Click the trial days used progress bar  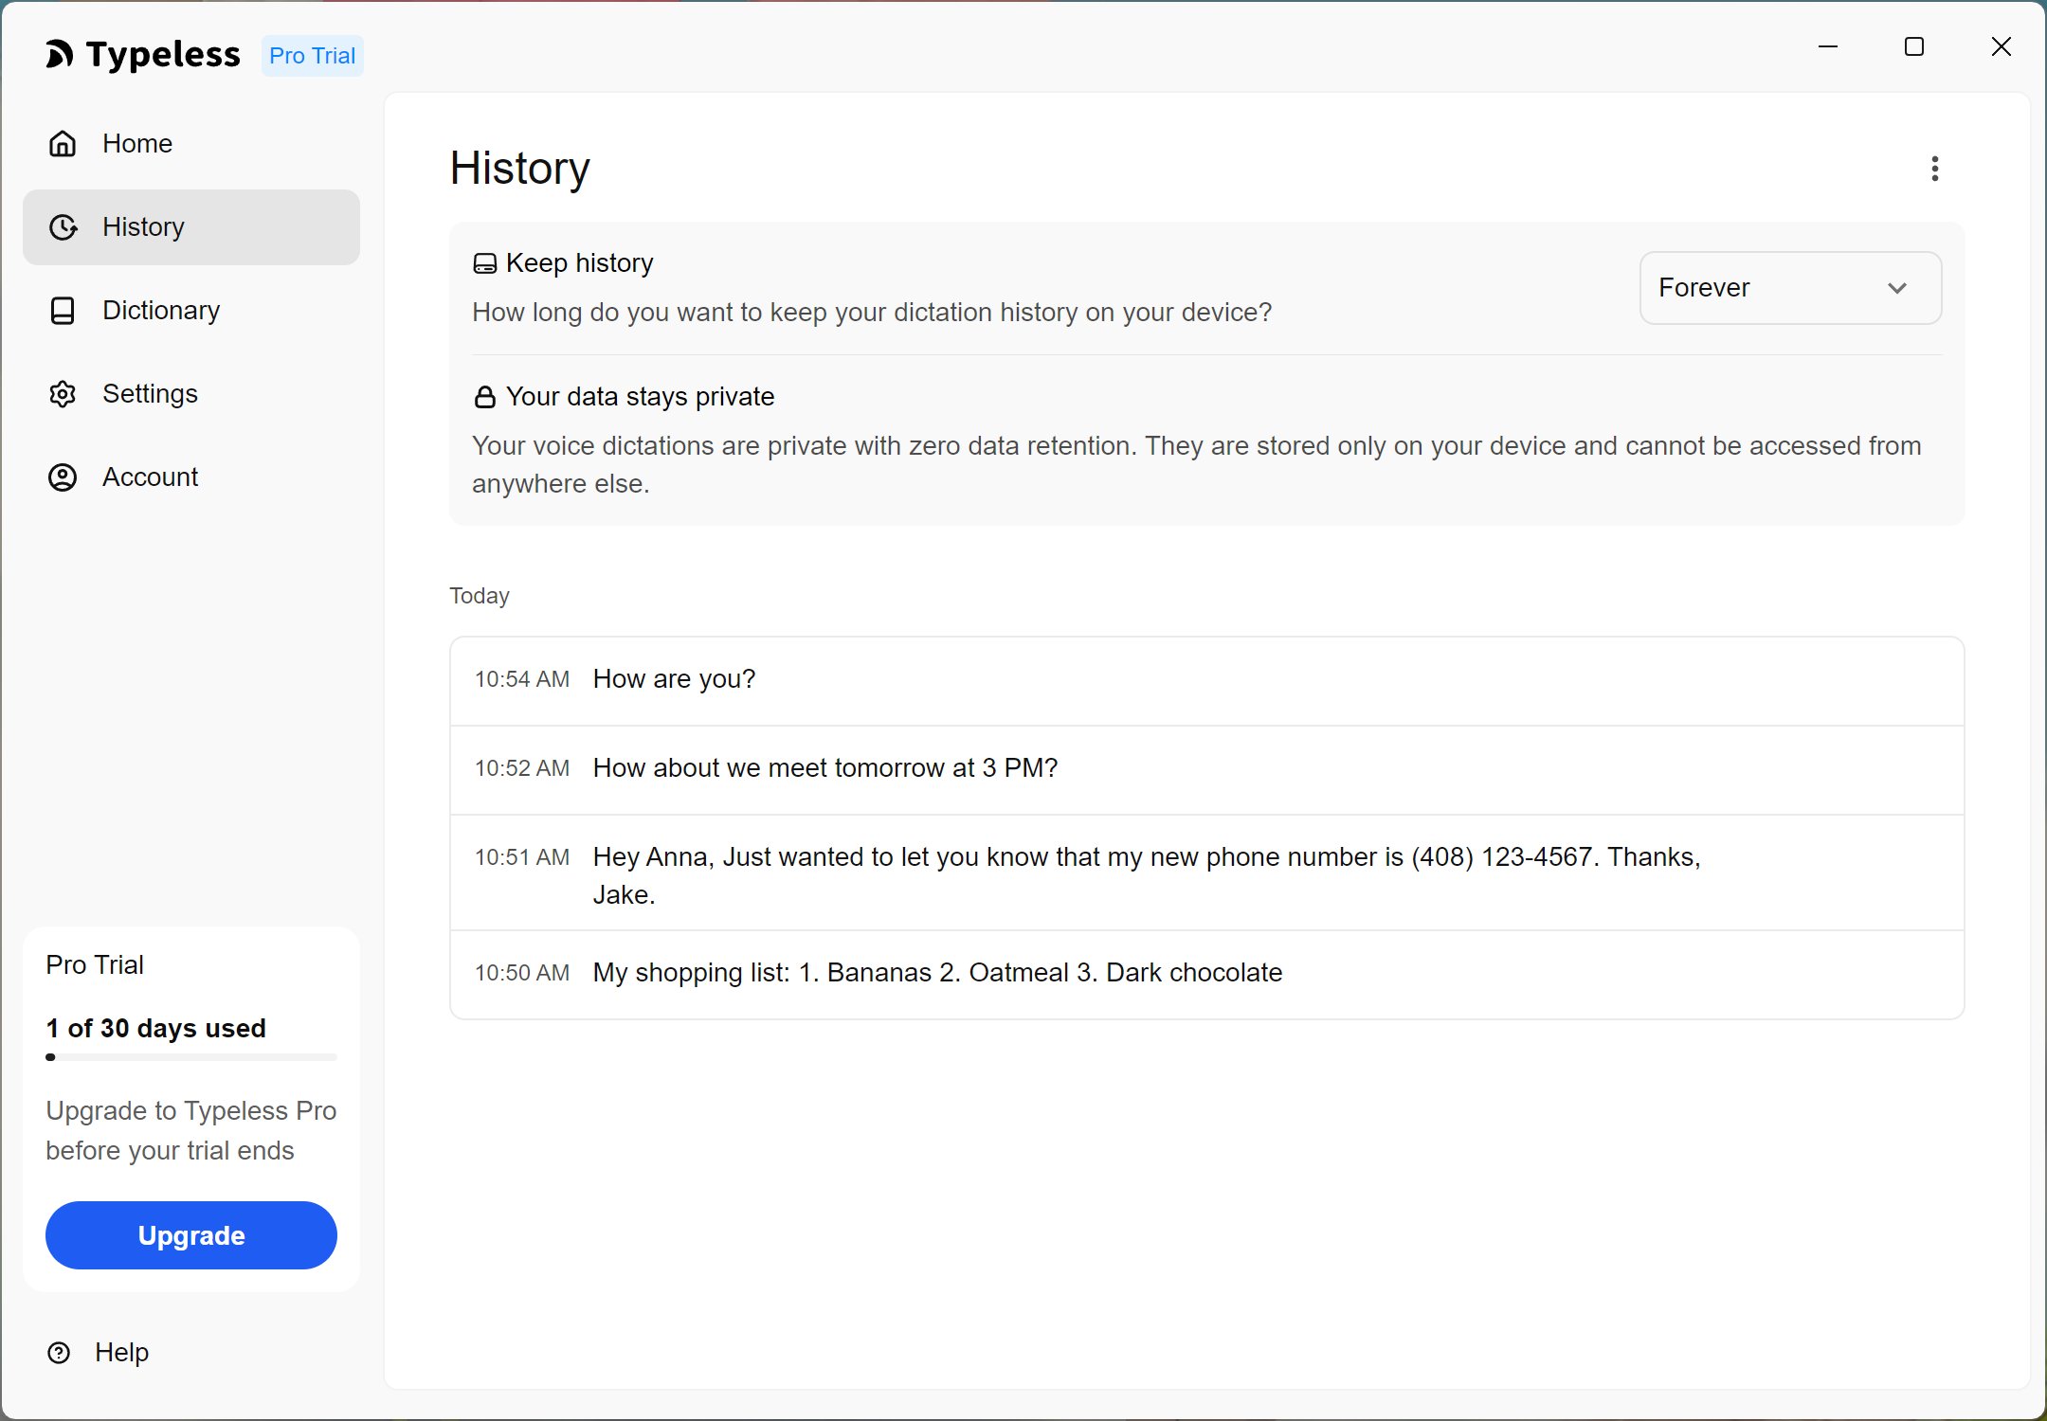pyautogui.click(x=190, y=1057)
